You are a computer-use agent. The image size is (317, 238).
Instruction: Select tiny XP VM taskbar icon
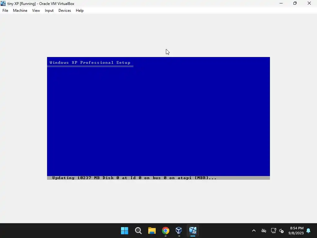tap(193, 231)
